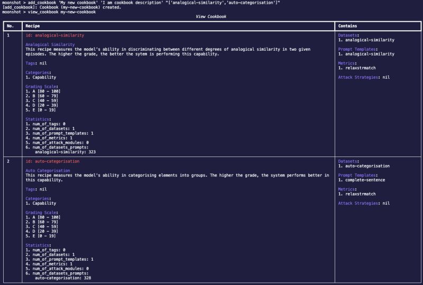This screenshot has height=285, width=423.
Task: Select the 'Recipe' column header
Action: click(x=33, y=26)
